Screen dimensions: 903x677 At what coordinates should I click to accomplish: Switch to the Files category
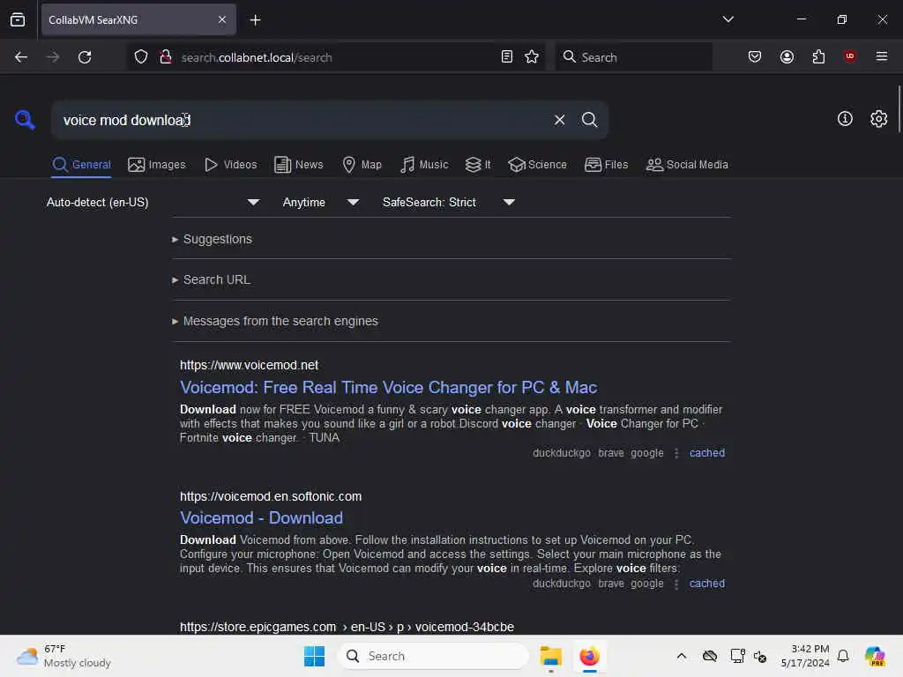click(x=606, y=165)
